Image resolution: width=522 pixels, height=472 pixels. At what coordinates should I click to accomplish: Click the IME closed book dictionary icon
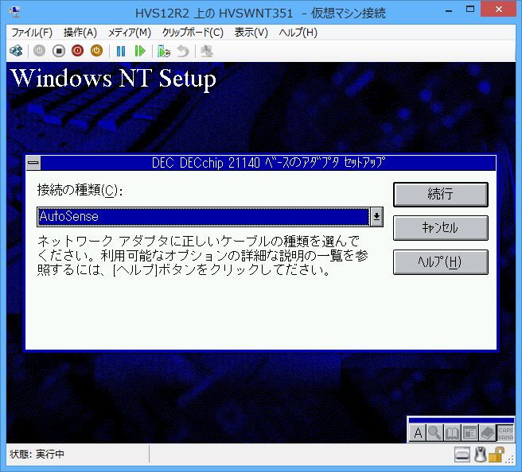[x=487, y=433]
